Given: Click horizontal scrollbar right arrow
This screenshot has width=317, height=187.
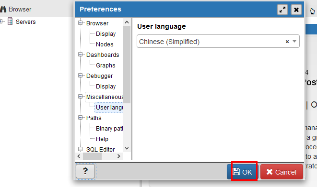Looking at the screenshot, I should tap(118, 156).
